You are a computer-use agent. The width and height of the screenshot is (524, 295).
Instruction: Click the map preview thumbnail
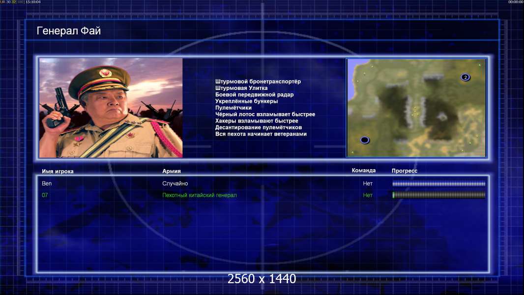coord(416,108)
